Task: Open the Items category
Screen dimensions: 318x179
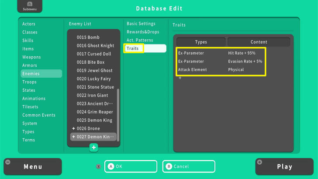Action: pyautogui.click(x=28, y=49)
